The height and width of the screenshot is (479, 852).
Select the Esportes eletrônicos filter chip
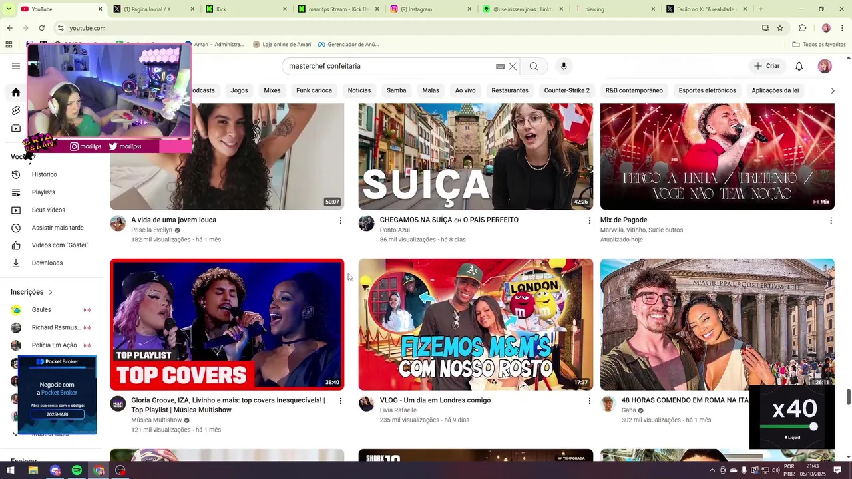(707, 90)
